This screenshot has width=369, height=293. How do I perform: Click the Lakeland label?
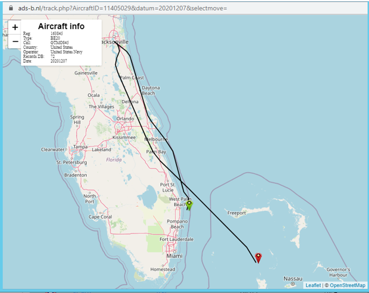(102, 149)
